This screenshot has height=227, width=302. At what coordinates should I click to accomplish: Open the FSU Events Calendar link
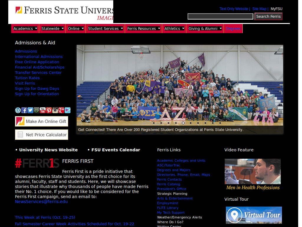pos(116,150)
